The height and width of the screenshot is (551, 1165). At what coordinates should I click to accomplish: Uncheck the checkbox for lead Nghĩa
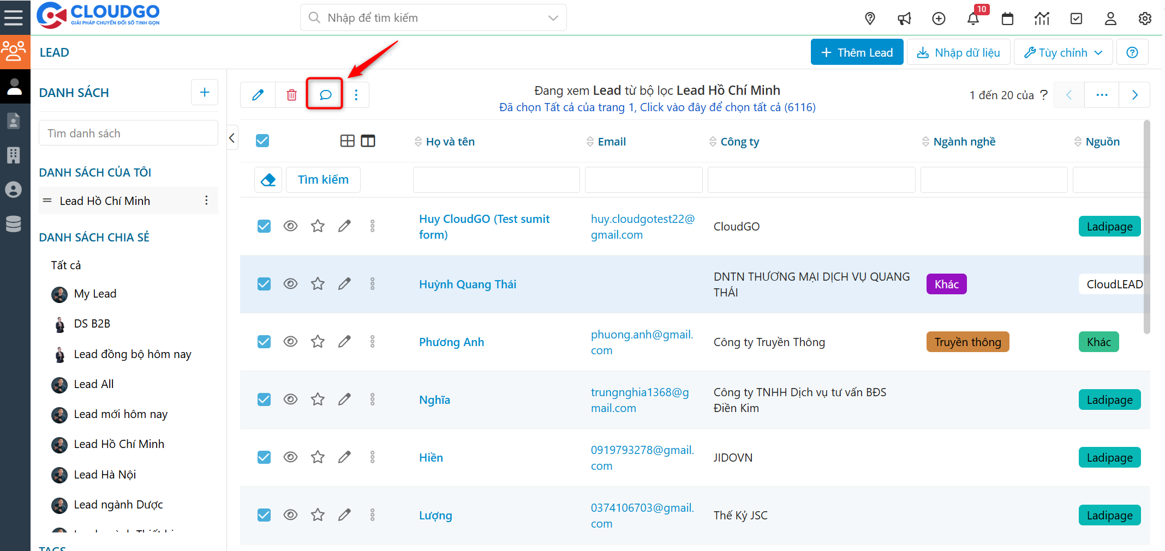264,399
